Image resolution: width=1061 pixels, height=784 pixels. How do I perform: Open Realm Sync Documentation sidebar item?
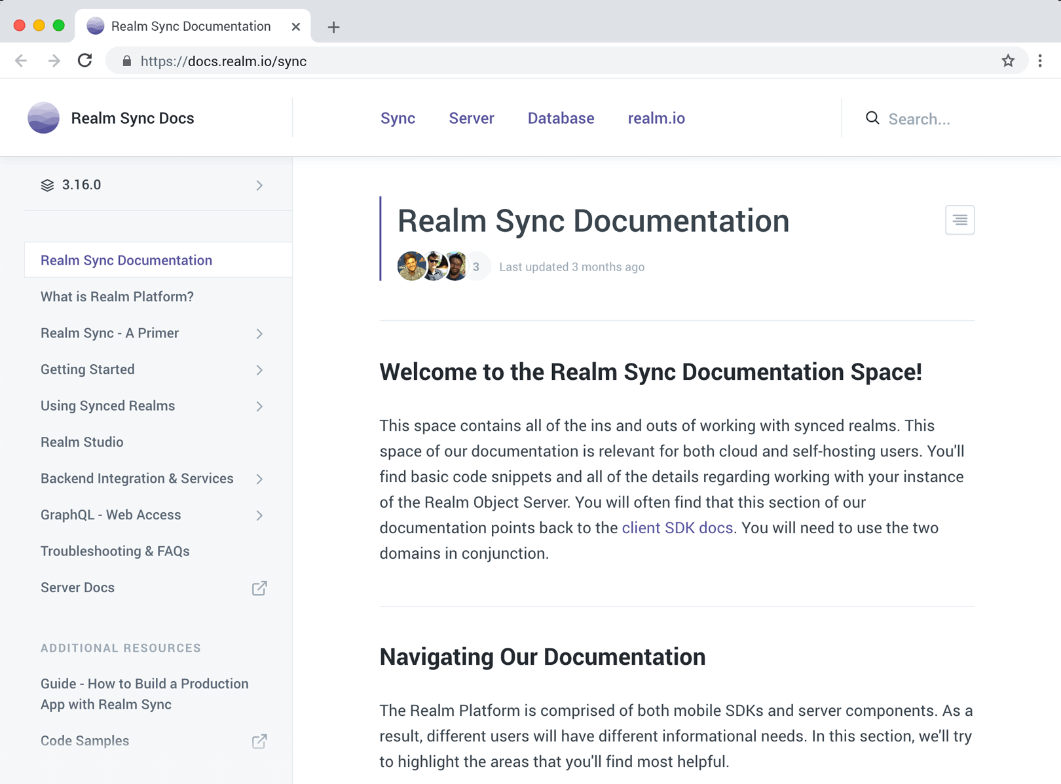[x=158, y=260]
